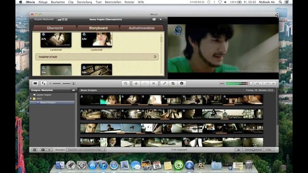Play project from beginning arrow
Screen dimensions: 308x173
[161, 19]
